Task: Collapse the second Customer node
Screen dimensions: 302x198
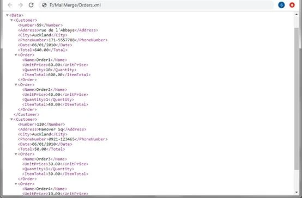Action: (11, 119)
